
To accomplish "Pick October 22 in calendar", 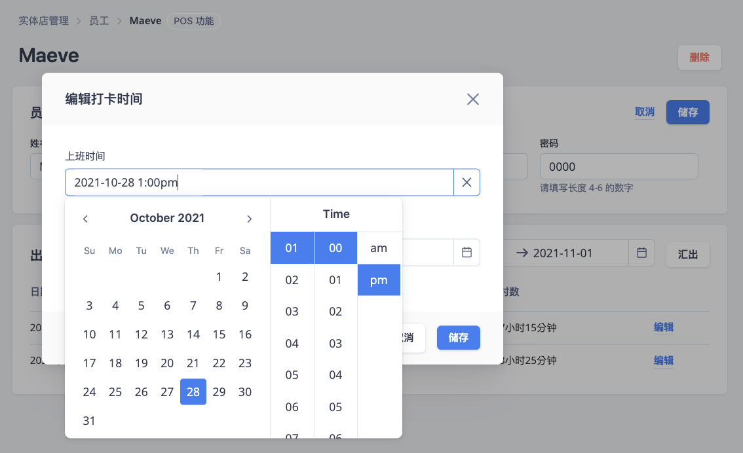I will click(x=219, y=363).
